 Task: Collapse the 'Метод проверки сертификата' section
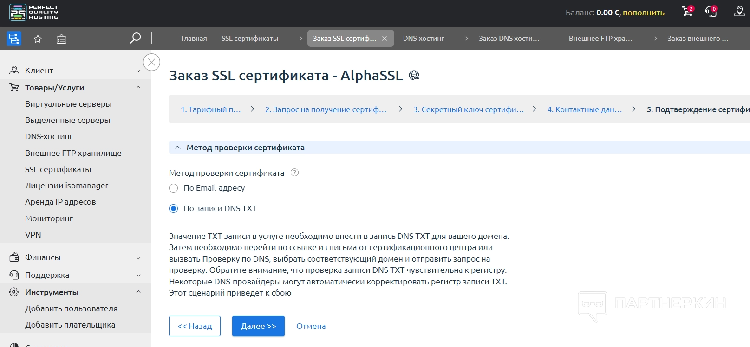coord(177,148)
